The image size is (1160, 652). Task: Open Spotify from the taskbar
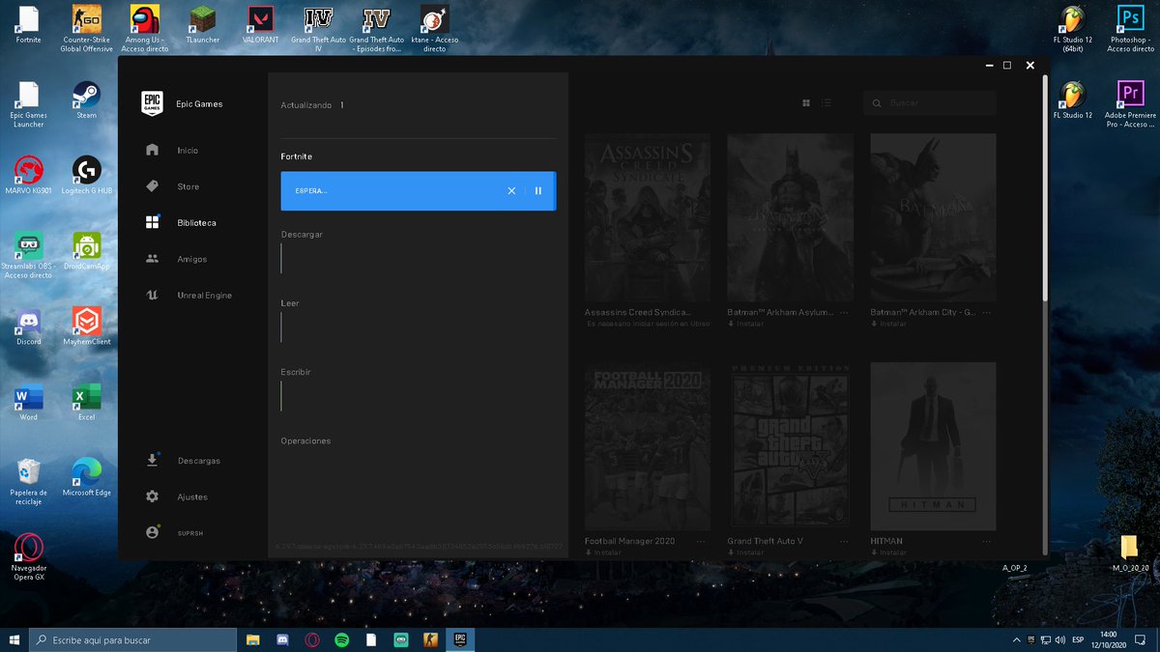342,639
